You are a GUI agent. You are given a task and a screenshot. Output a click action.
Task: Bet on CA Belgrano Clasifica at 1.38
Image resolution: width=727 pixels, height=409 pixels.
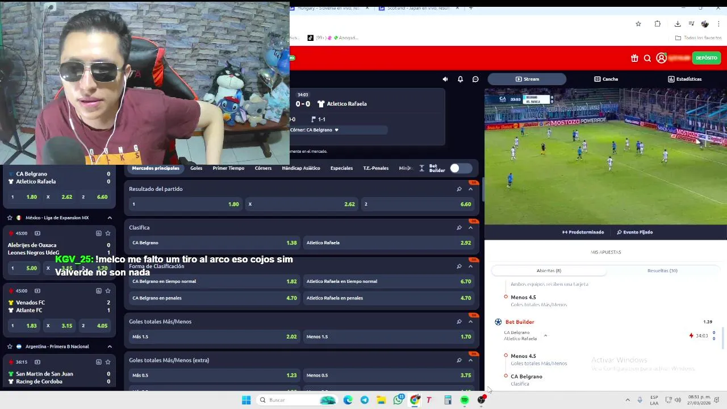pos(215,243)
